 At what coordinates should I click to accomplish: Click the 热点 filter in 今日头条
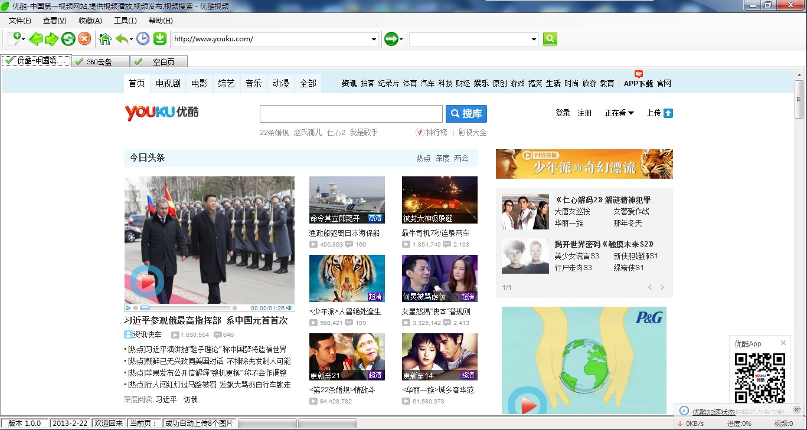pos(423,158)
